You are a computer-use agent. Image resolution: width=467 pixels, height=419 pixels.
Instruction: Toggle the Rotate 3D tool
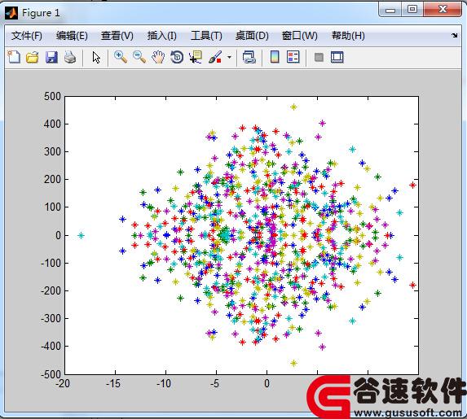tap(177, 57)
